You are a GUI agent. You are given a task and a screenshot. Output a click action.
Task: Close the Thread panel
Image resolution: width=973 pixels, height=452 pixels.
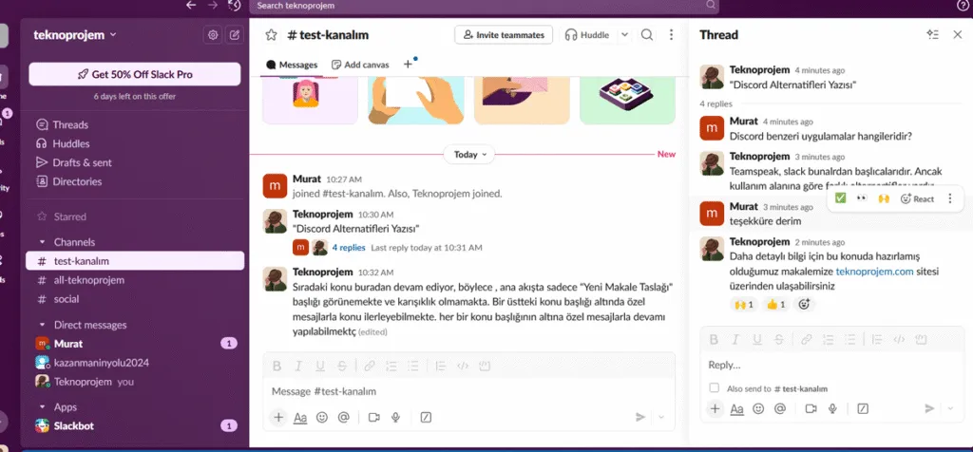point(958,35)
